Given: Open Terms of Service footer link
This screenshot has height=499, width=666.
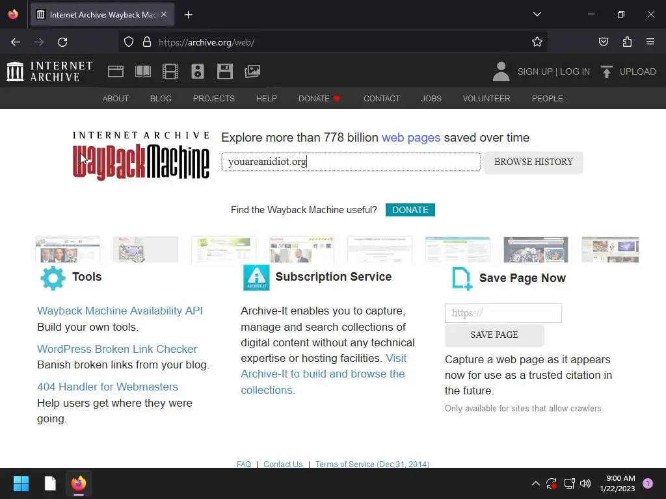Looking at the screenshot, I should 372,464.
